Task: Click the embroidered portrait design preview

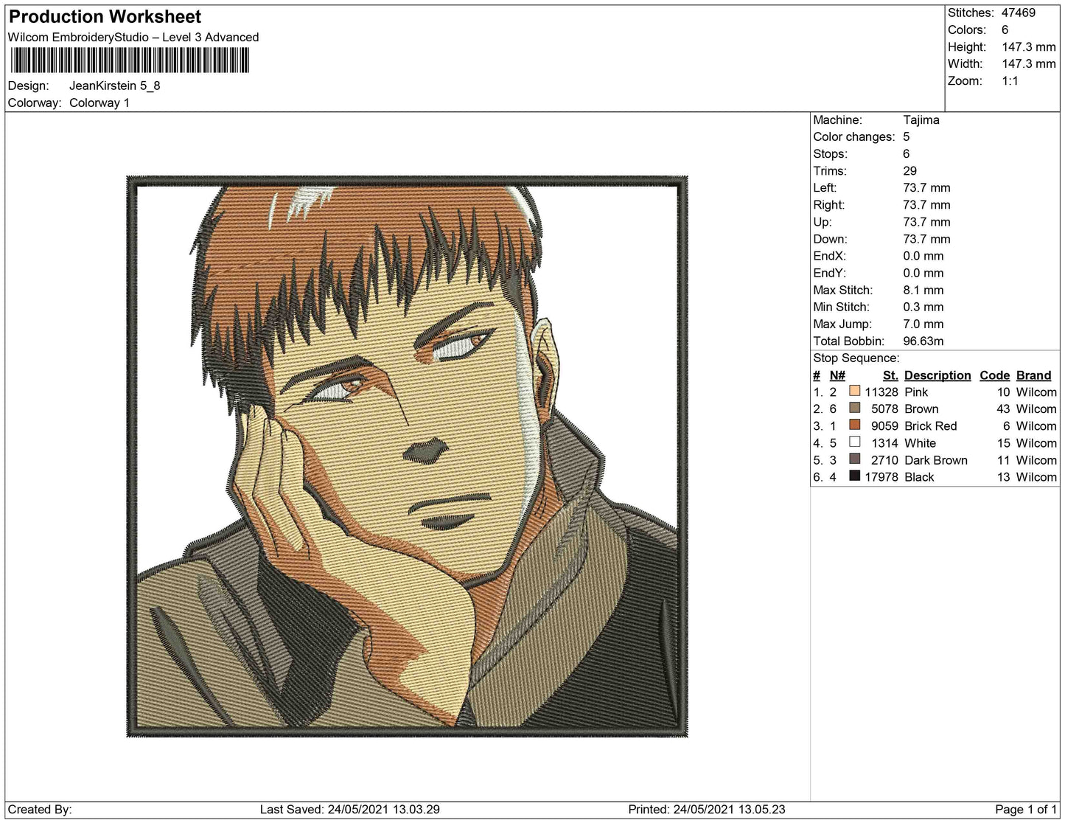Action: pyautogui.click(x=407, y=456)
